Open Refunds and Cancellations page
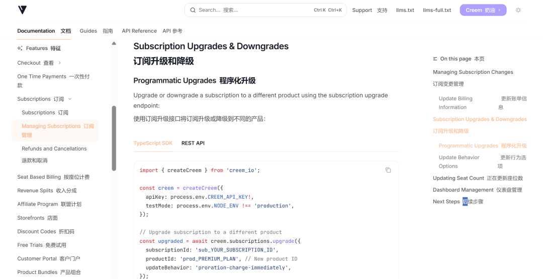The height and width of the screenshot is (279, 543). (x=54, y=149)
